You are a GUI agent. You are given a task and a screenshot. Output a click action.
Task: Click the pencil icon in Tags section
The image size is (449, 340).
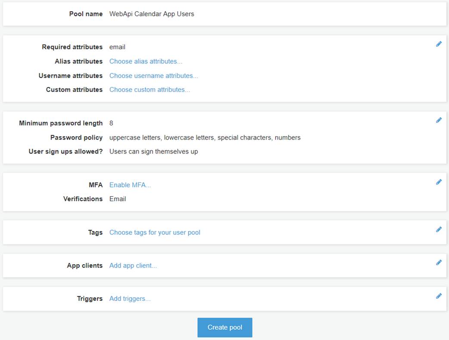tap(439, 229)
